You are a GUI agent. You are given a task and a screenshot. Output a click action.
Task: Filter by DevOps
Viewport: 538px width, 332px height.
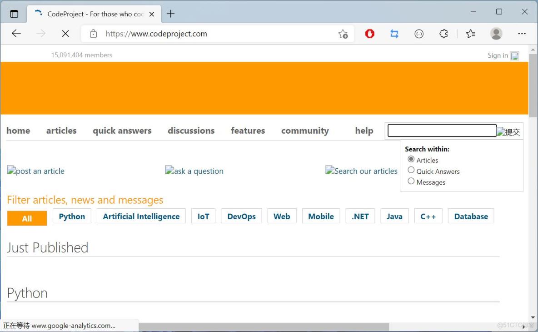point(241,216)
